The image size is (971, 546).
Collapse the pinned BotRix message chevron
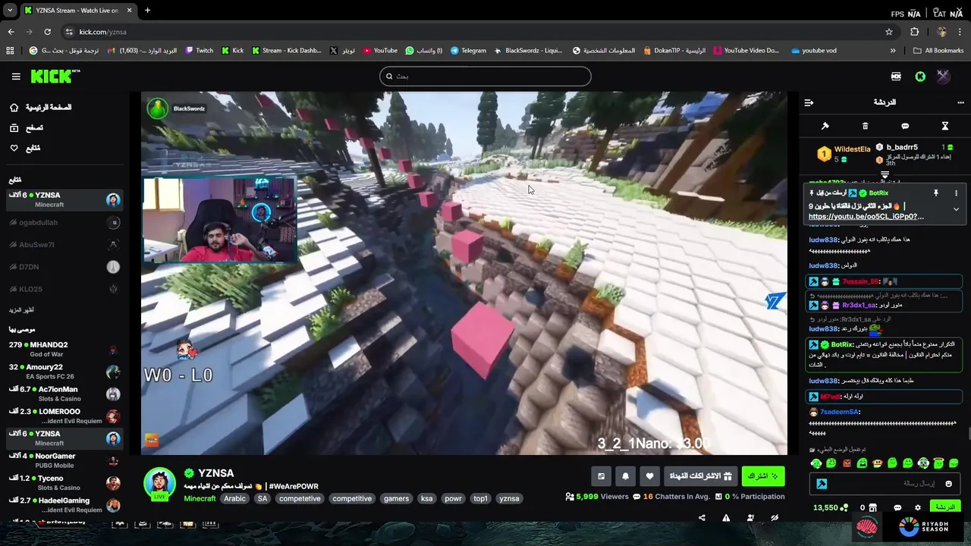(956, 209)
